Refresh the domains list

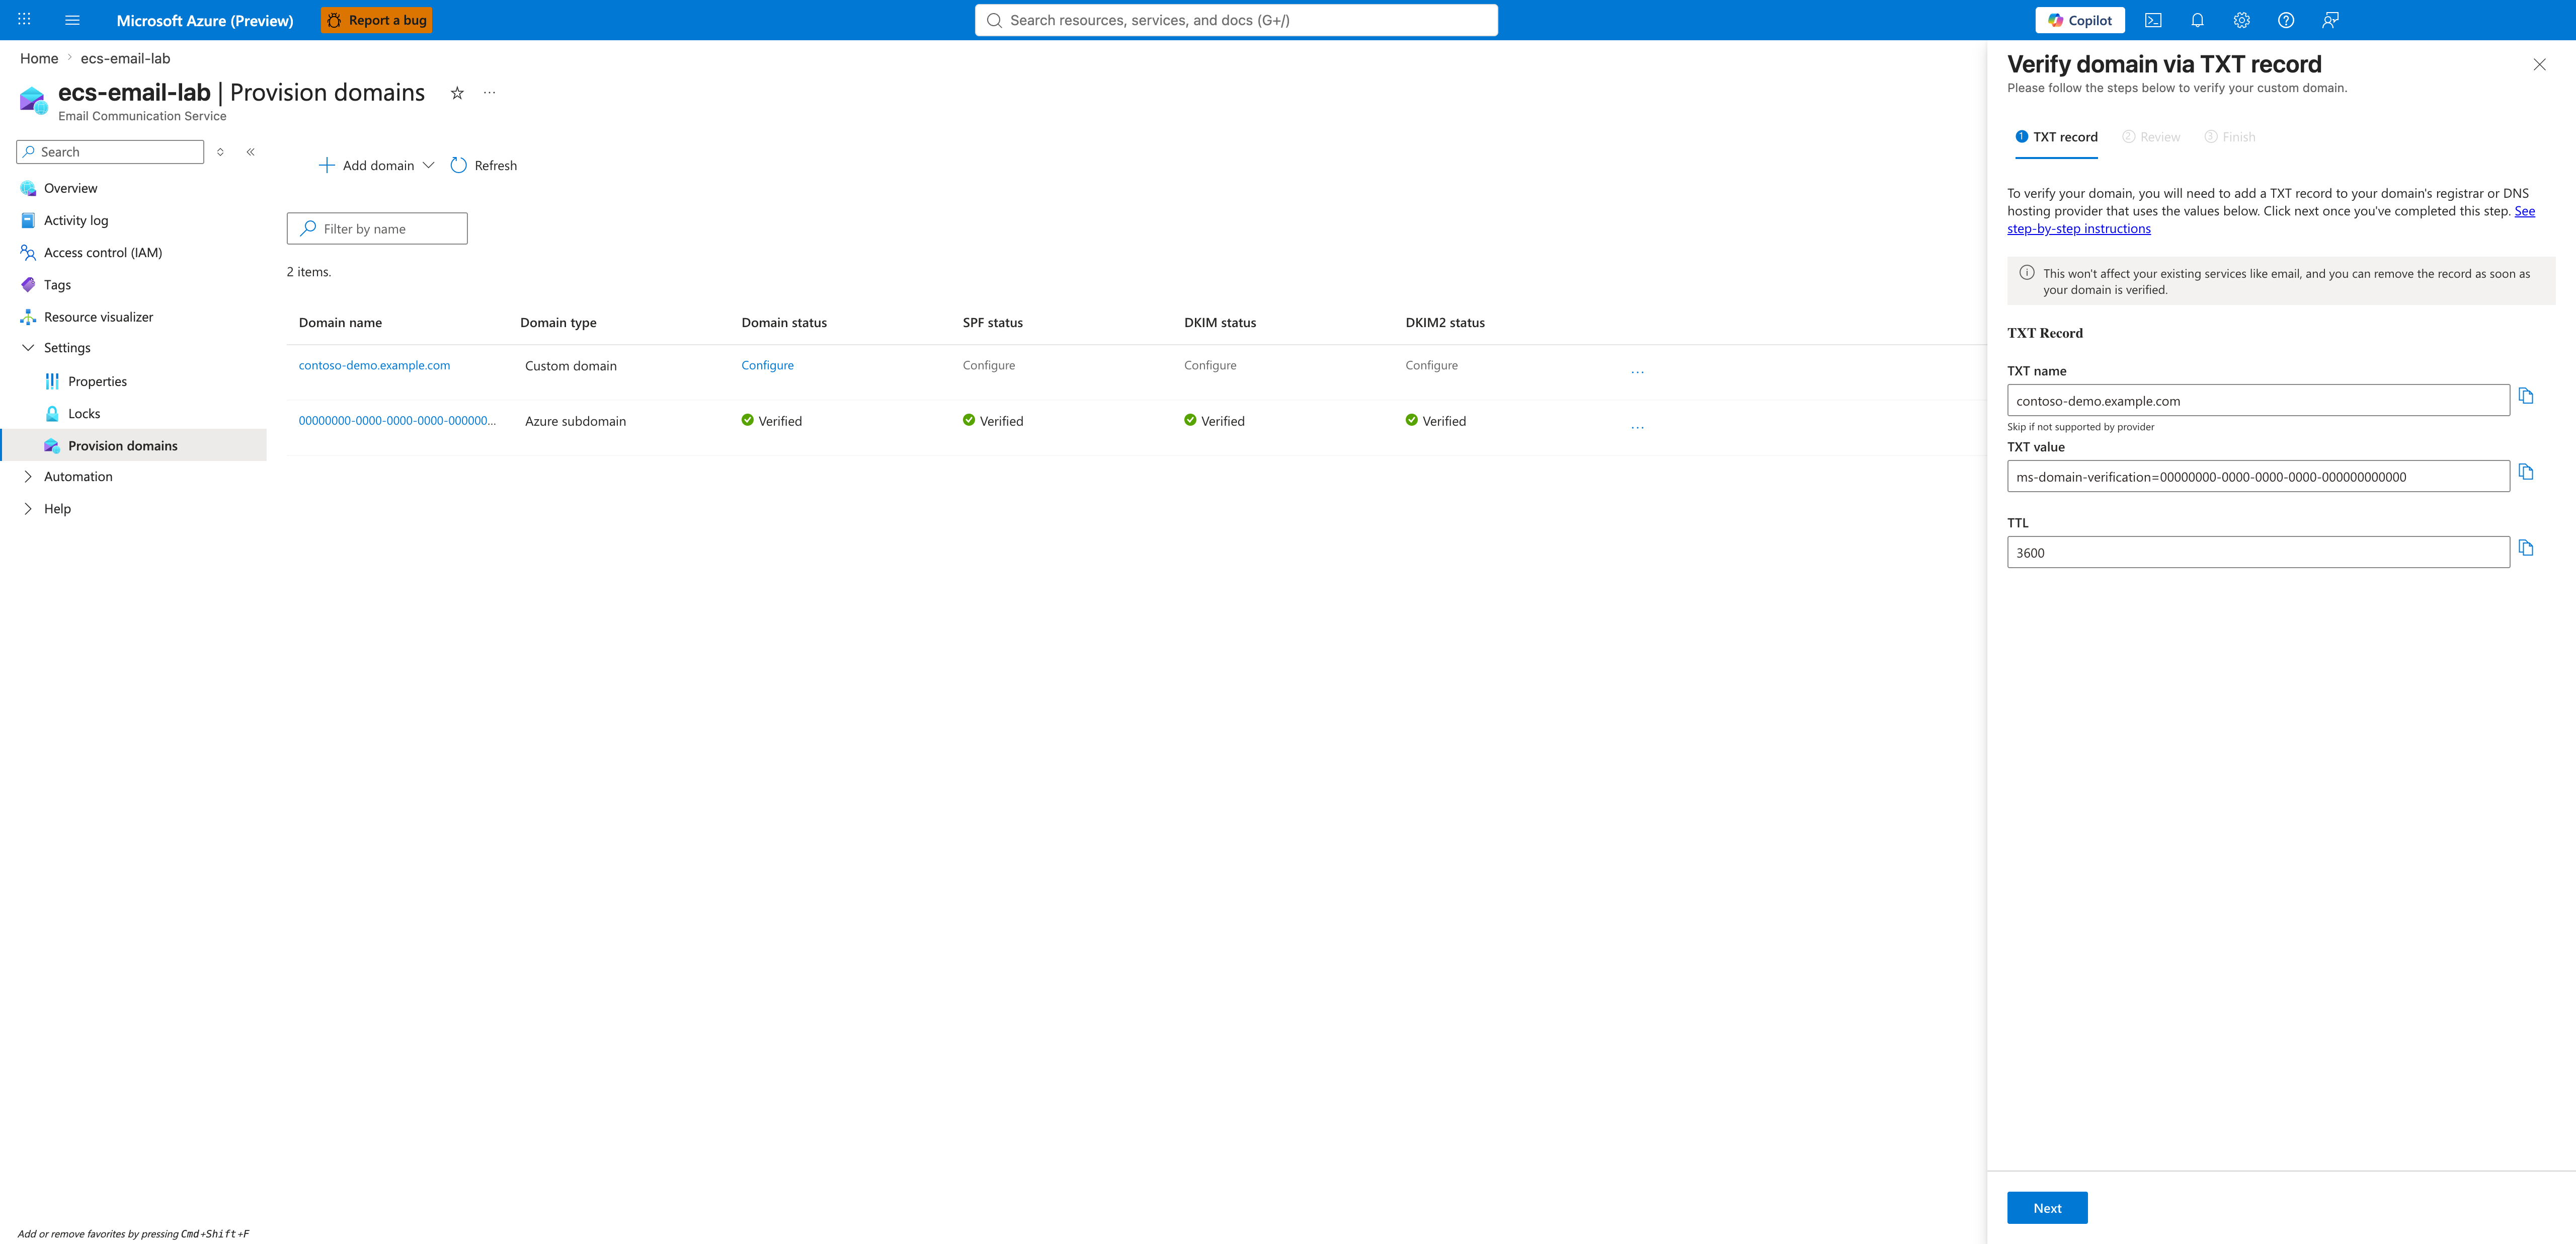click(x=484, y=165)
